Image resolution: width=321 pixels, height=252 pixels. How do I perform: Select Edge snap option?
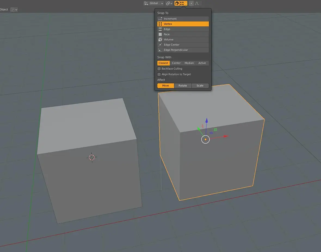pos(183,29)
